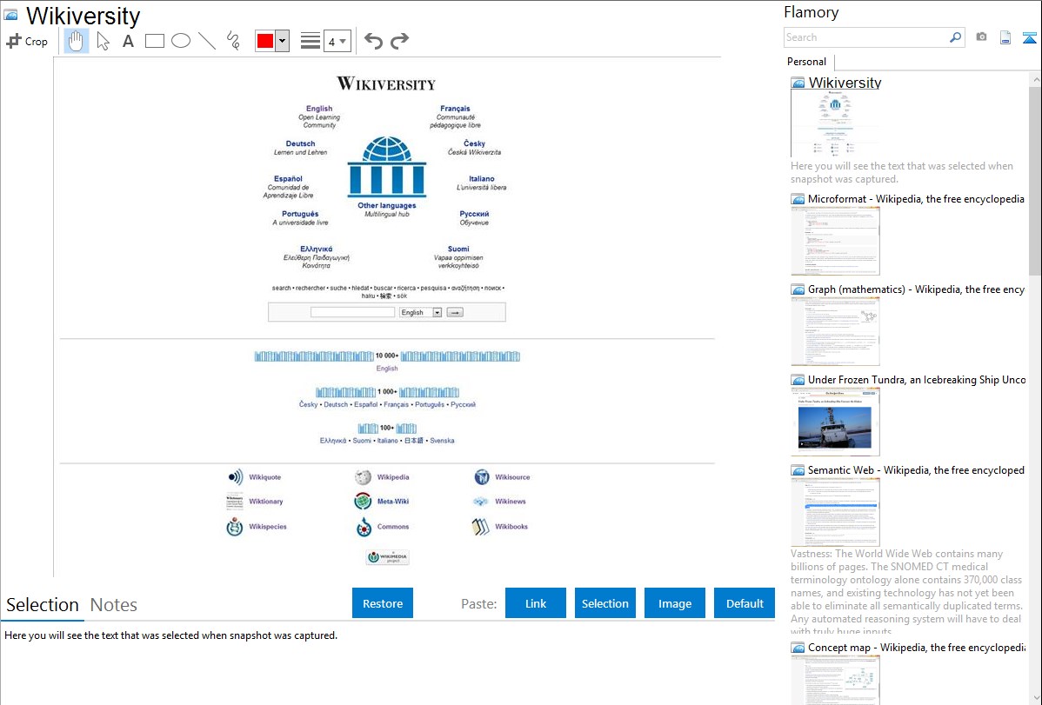This screenshot has width=1042, height=705.
Task: Click the Wikisource icon
Action: [x=482, y=477]
